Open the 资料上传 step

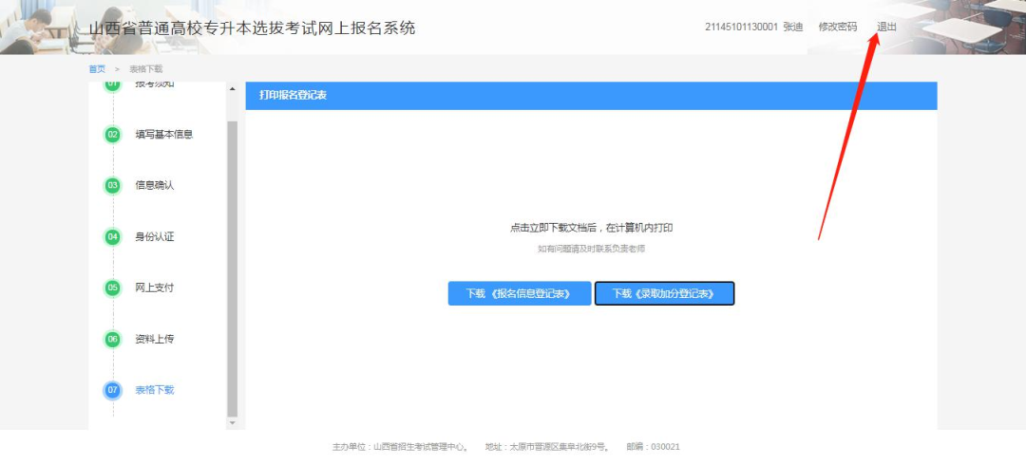point(155,339)
